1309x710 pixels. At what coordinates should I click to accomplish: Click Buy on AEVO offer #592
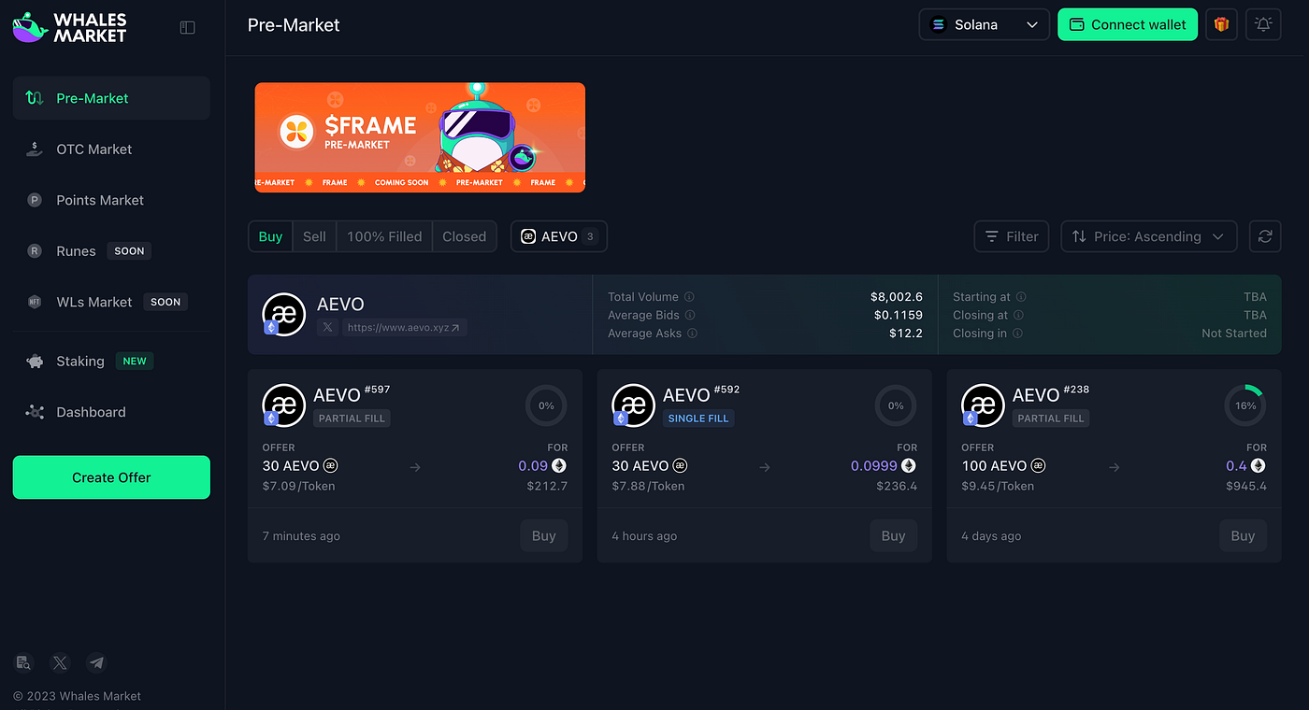coord(894,536)
